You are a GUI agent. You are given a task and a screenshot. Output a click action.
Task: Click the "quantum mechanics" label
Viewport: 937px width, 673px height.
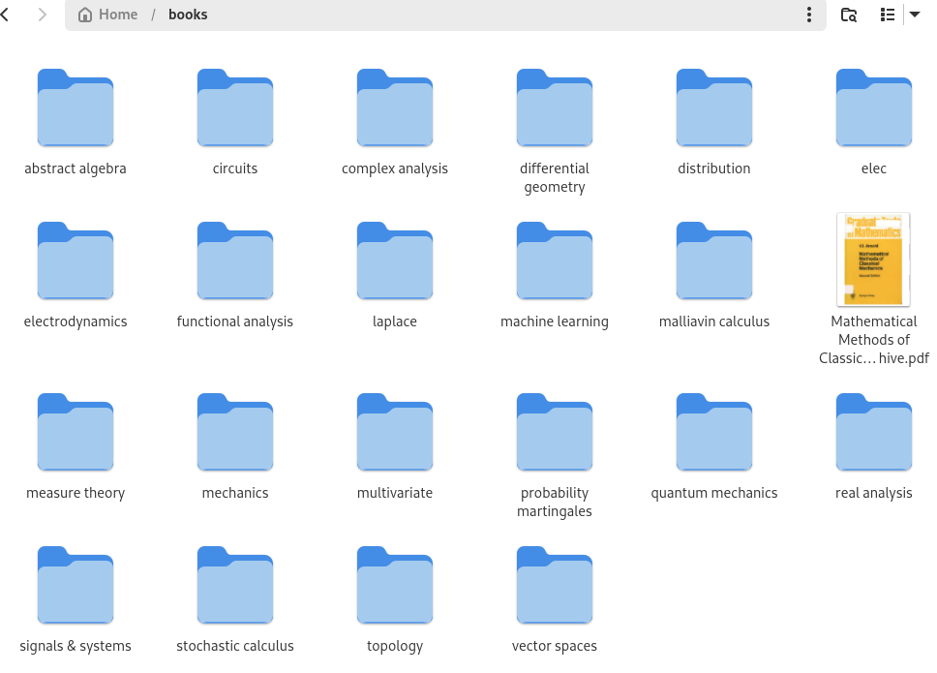click(714, 493)
